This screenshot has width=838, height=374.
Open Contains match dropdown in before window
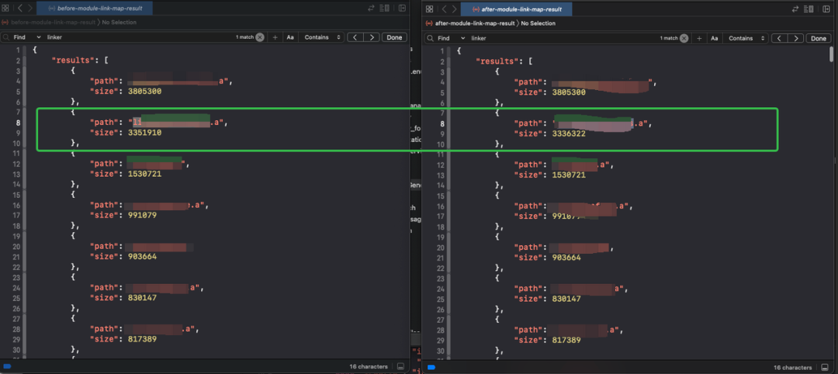322,37
